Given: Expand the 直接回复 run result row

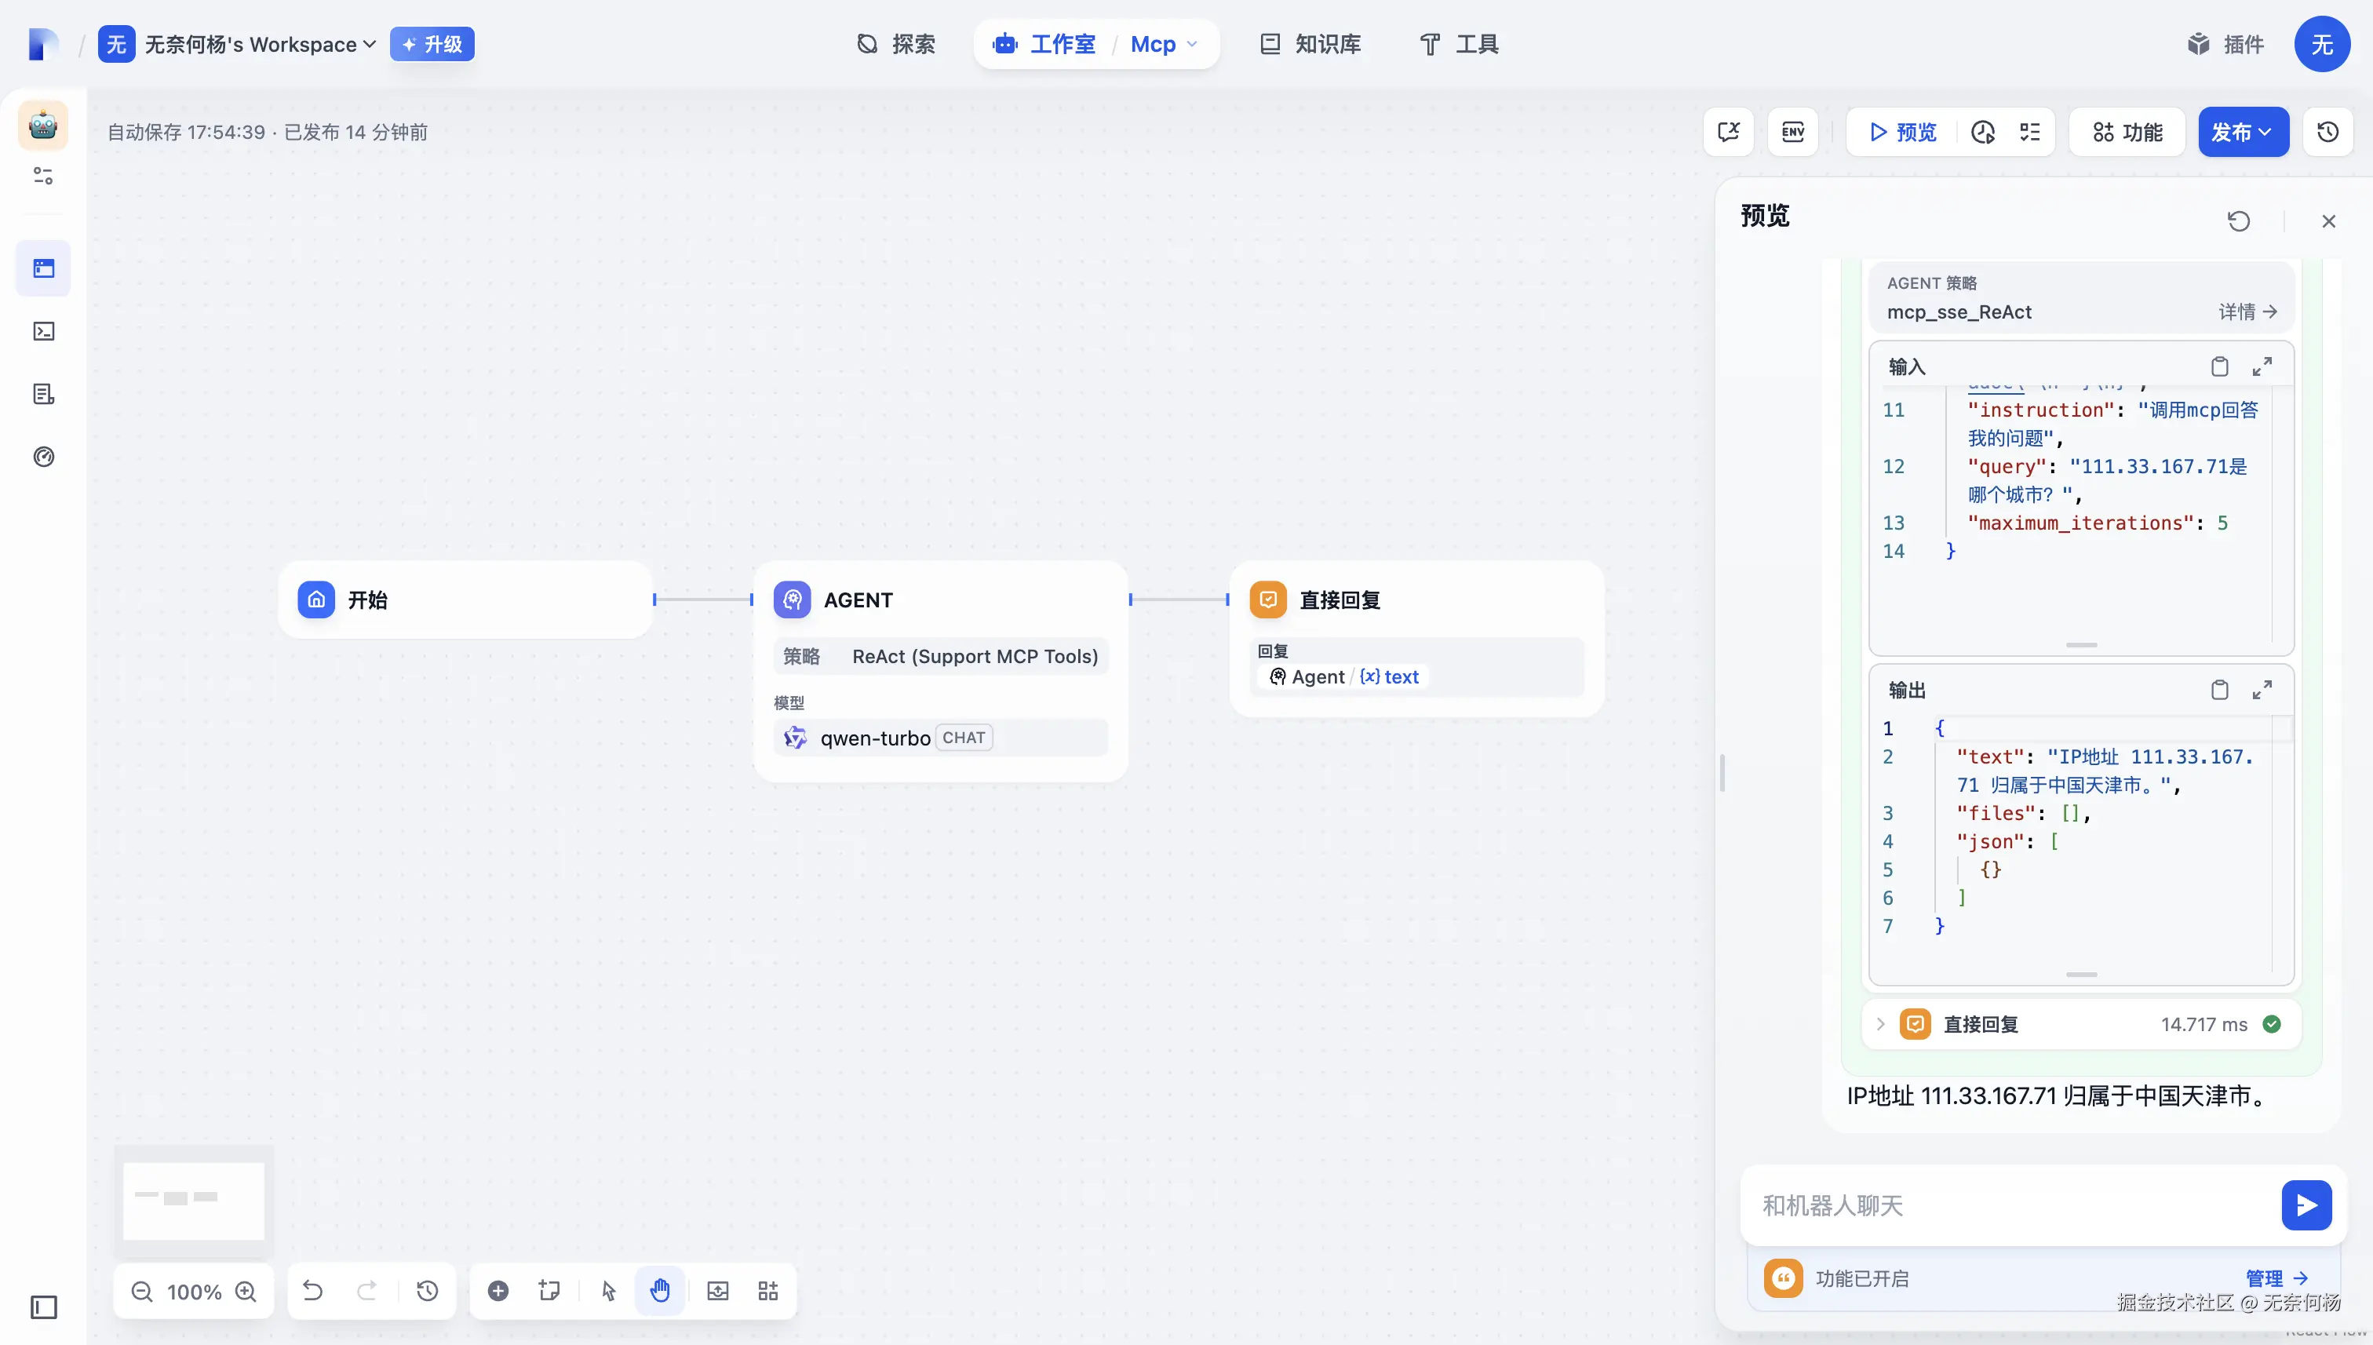Looking at the screenshot, I should pos(1879,1025).
